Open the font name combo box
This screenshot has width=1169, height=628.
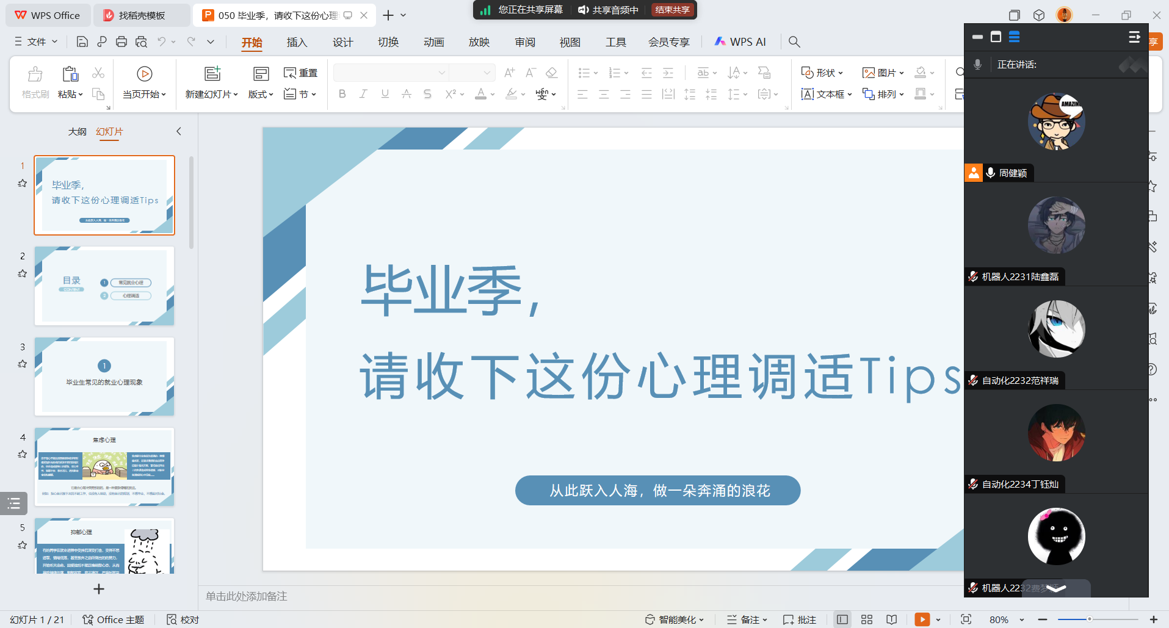click(x=391, y=73)
